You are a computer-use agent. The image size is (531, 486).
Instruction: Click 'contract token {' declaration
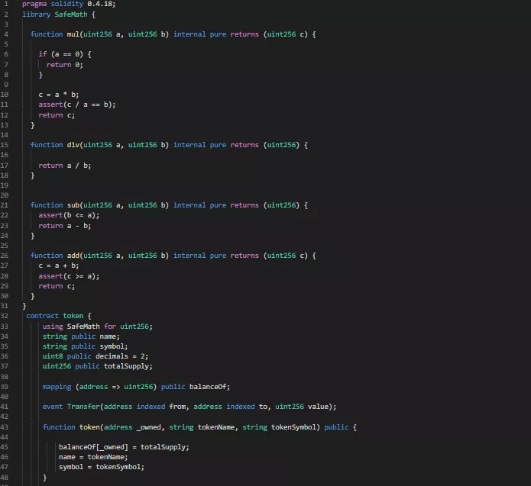click(x=59, y=316)
